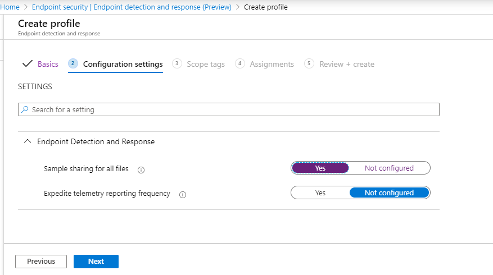Viewport: 493px width, 275px height.
Task: Set Sample sharing to Yes
Action: tap(320, 168)
